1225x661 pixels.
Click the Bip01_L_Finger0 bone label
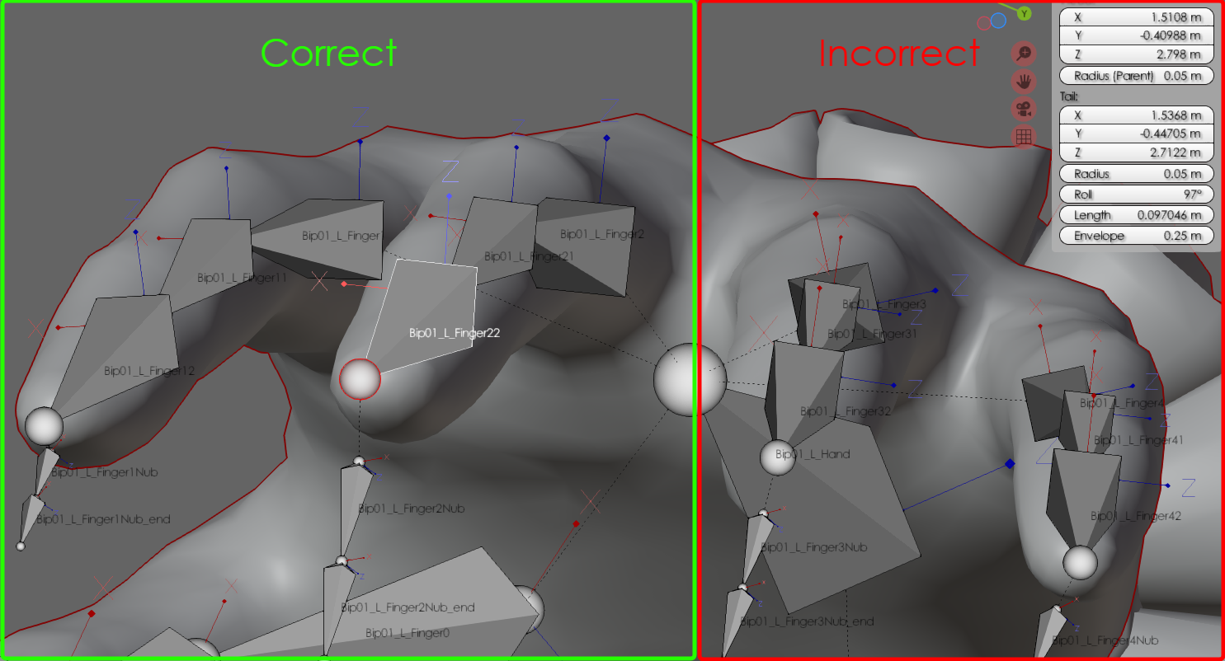click(x=408, y=633)
